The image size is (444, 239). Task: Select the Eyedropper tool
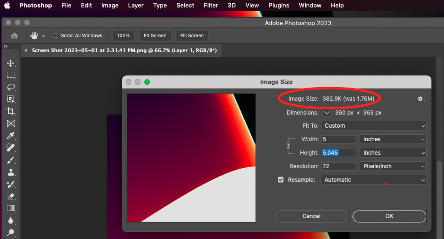tap(11, 136)
